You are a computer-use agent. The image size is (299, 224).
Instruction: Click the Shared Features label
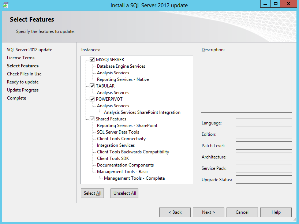111,119
